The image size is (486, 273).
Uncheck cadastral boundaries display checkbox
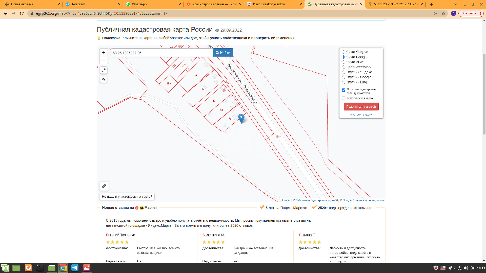[x=343, y=90]
